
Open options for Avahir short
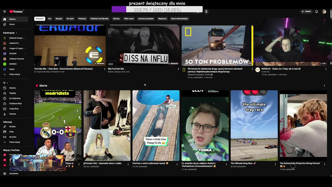click(x=226, y=164)
